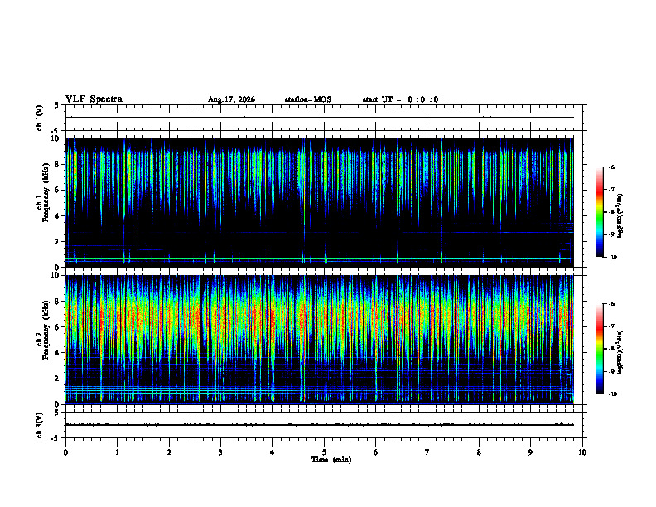Click the "Time (min)" x-axis label
Screen dimensions: 656x507
(331, 460)
